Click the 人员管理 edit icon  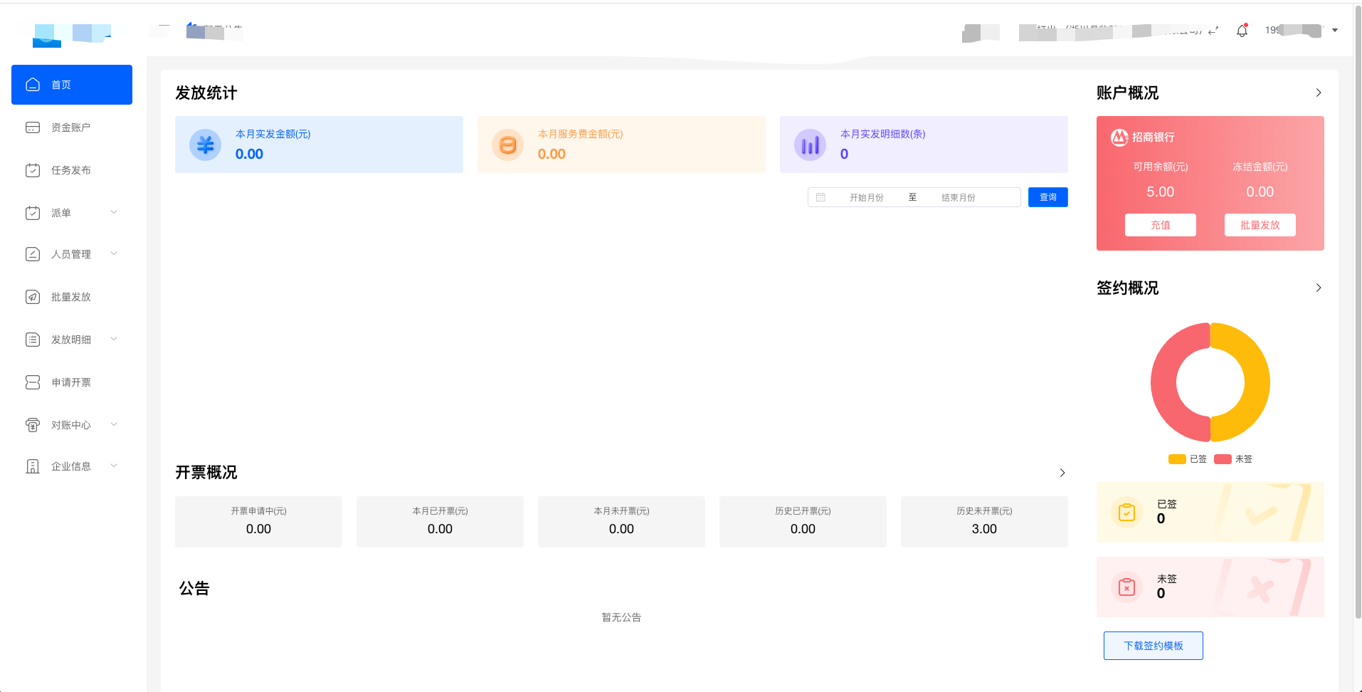[33, 254]
